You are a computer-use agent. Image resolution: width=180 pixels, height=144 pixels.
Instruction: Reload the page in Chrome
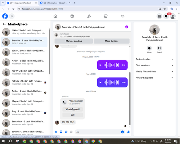(x=13, y=9)
